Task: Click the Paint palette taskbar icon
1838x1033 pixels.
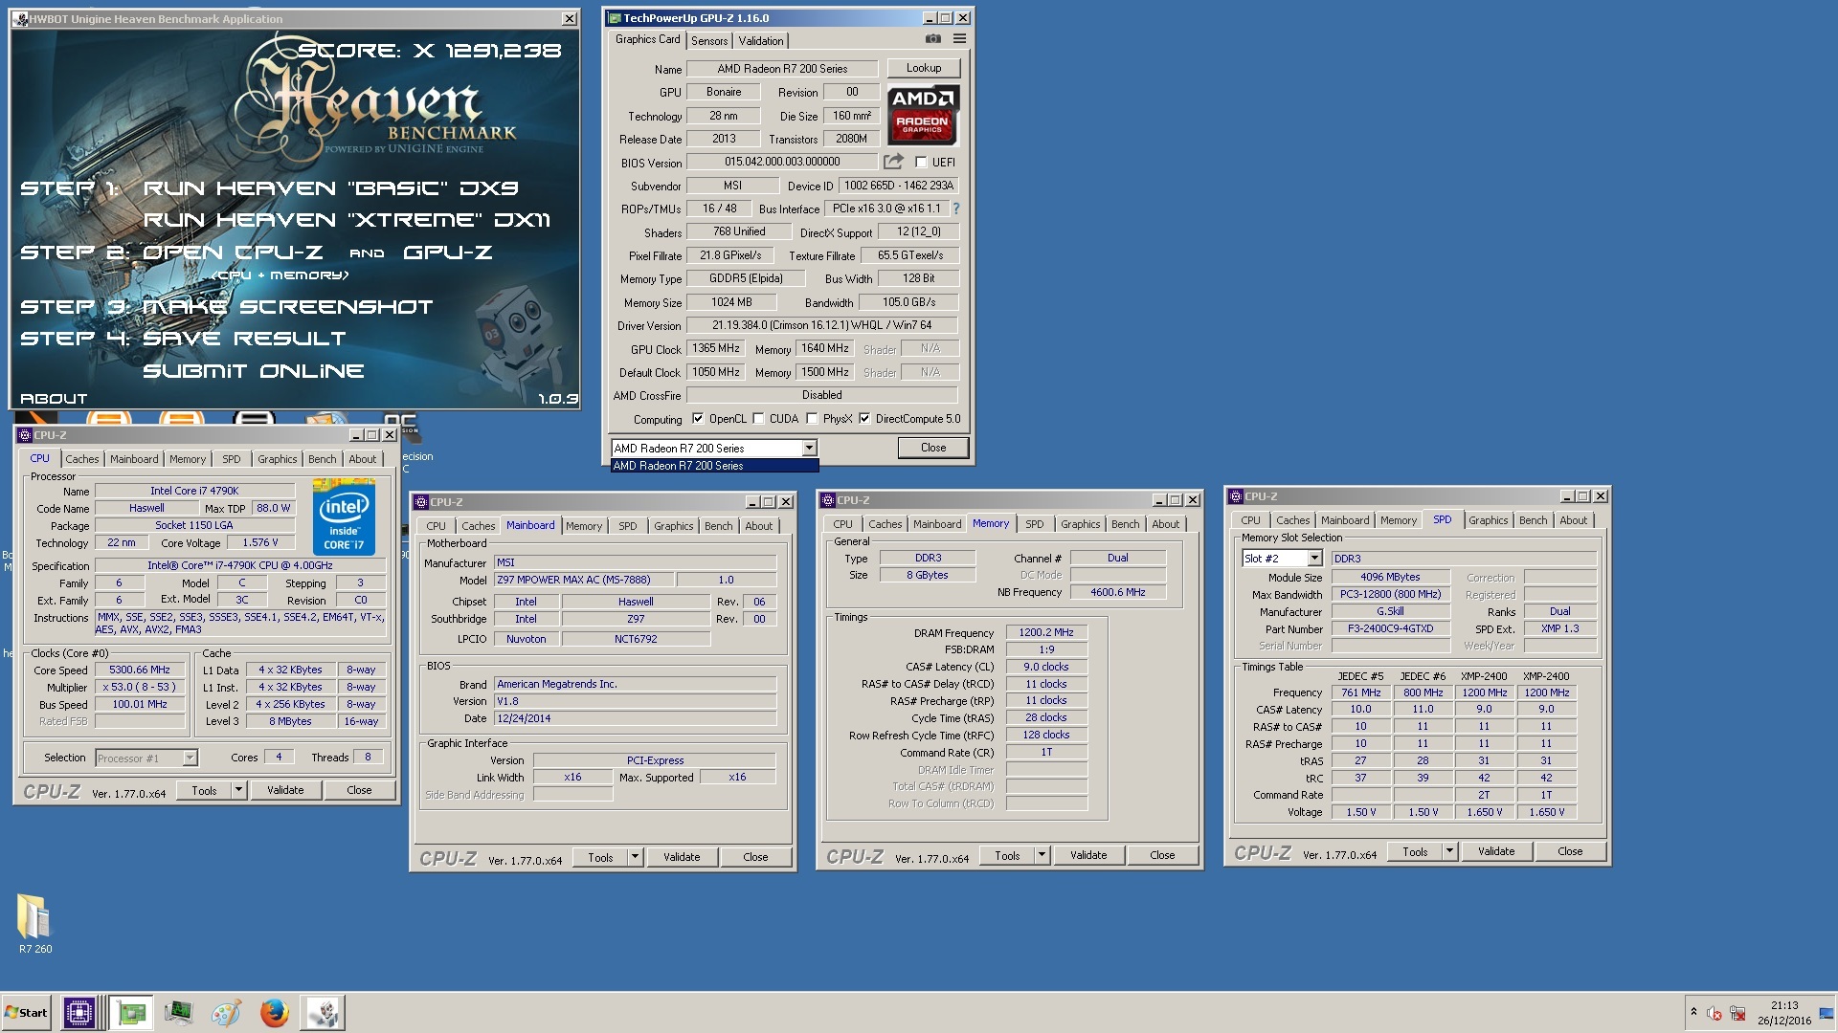Action: point(226,1013)
